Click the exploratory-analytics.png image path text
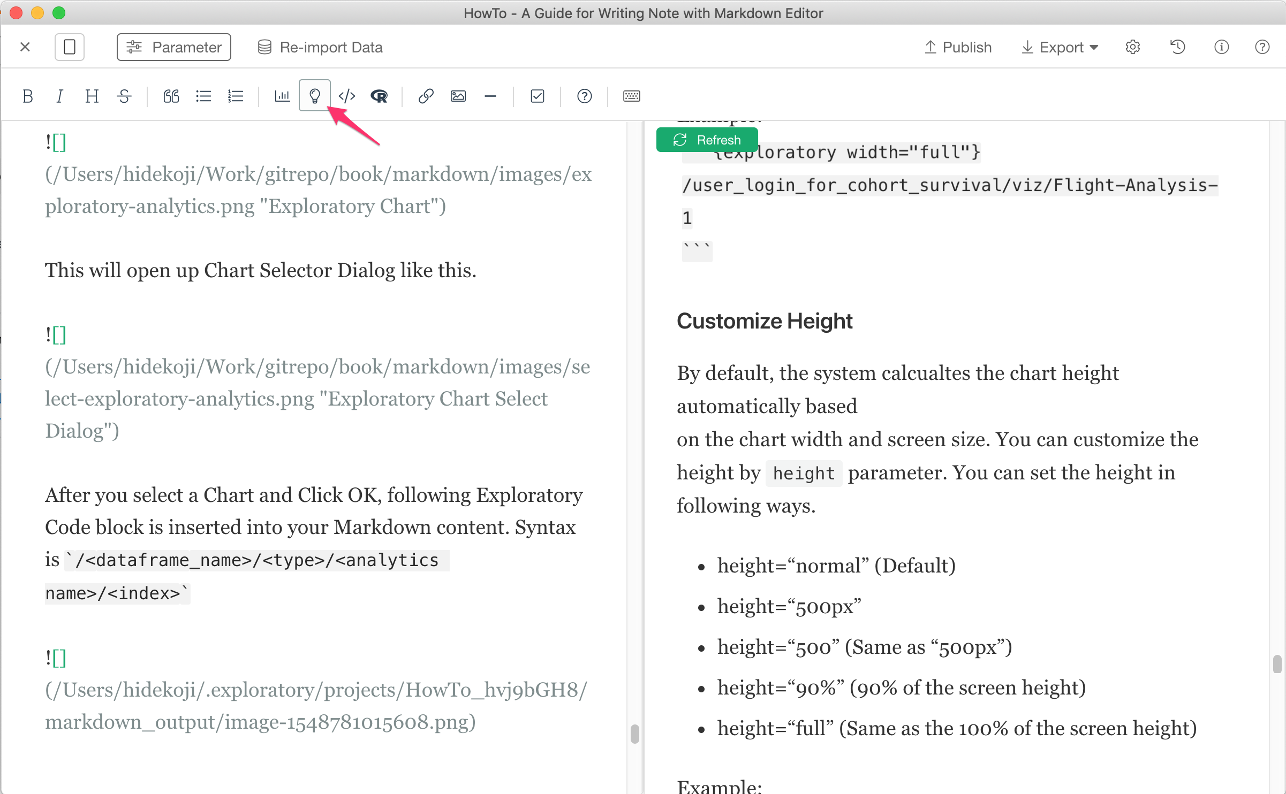Image resolution: width=1286 pixels, height=794 pixels. click(x=318, y=190)
